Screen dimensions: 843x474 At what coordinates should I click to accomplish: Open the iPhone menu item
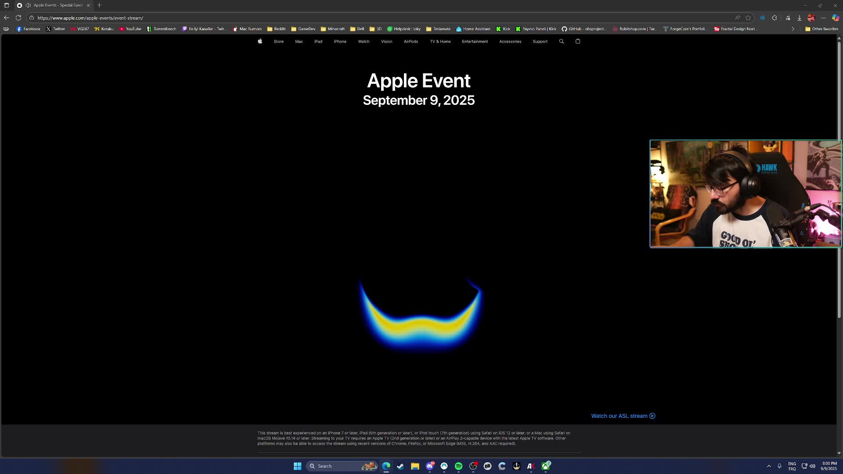click(340, 42)
